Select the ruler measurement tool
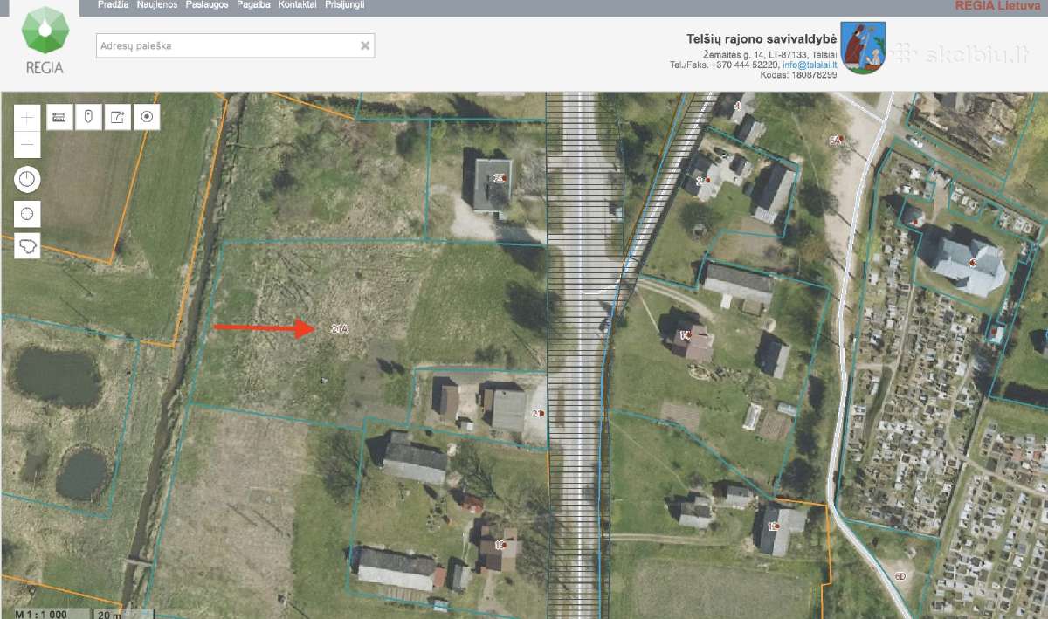This screenshot has height=619, width=1048. click(59, 116)
